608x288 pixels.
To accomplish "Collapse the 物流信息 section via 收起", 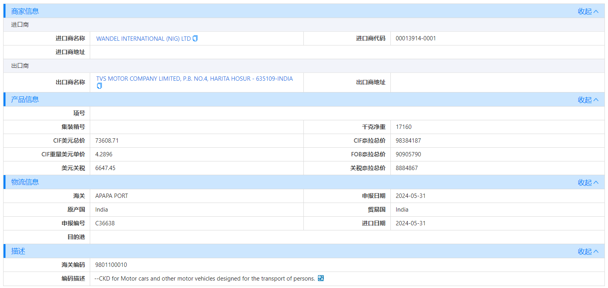I will (585, 182).
